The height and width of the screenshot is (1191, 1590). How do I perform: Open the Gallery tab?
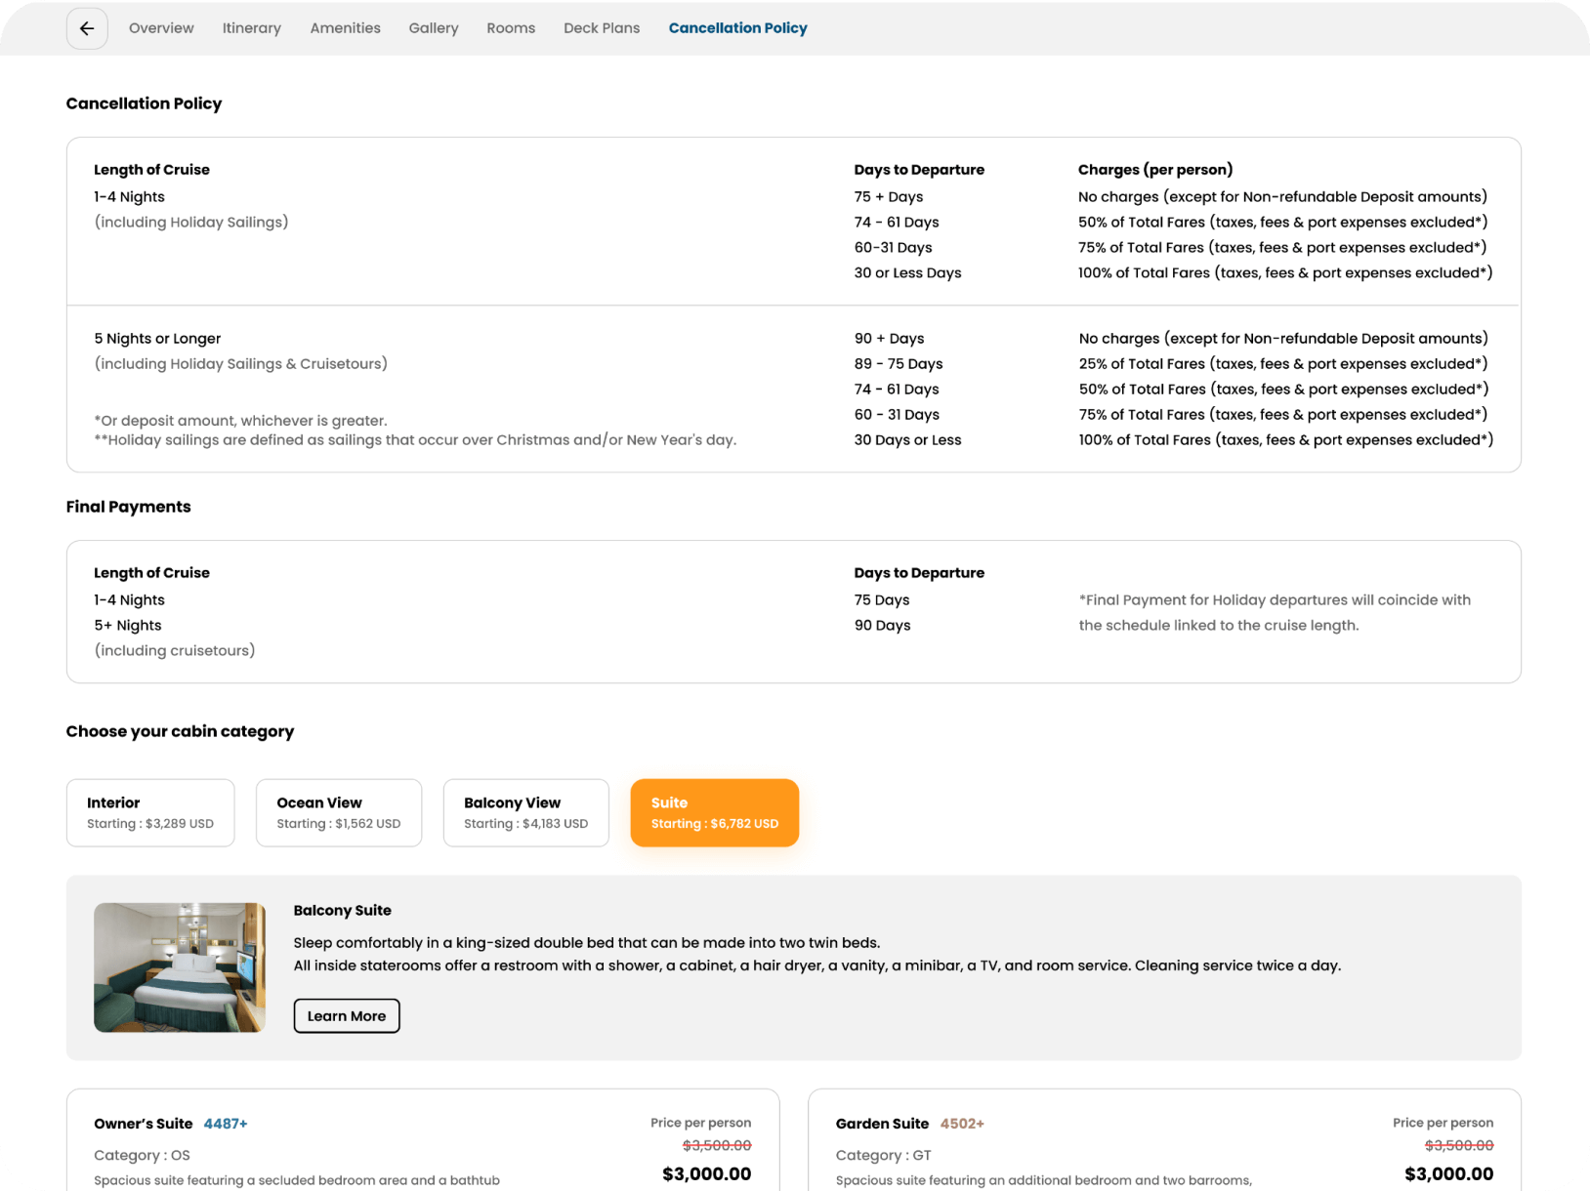433,28
